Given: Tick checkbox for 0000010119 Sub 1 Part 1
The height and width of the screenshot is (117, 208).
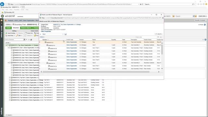Looking at the screenshot, I should point(12,50).
